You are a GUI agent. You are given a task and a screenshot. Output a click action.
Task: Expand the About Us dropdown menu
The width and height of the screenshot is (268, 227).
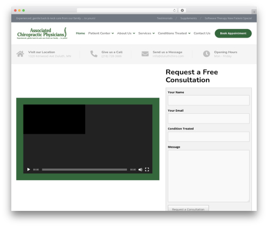(x=126, y=33)
